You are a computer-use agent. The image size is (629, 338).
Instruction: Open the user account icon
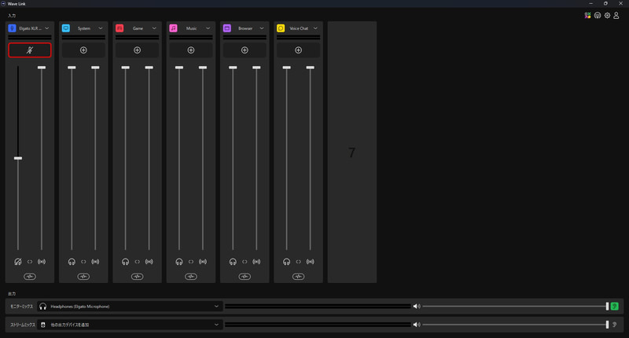(616, 15)
